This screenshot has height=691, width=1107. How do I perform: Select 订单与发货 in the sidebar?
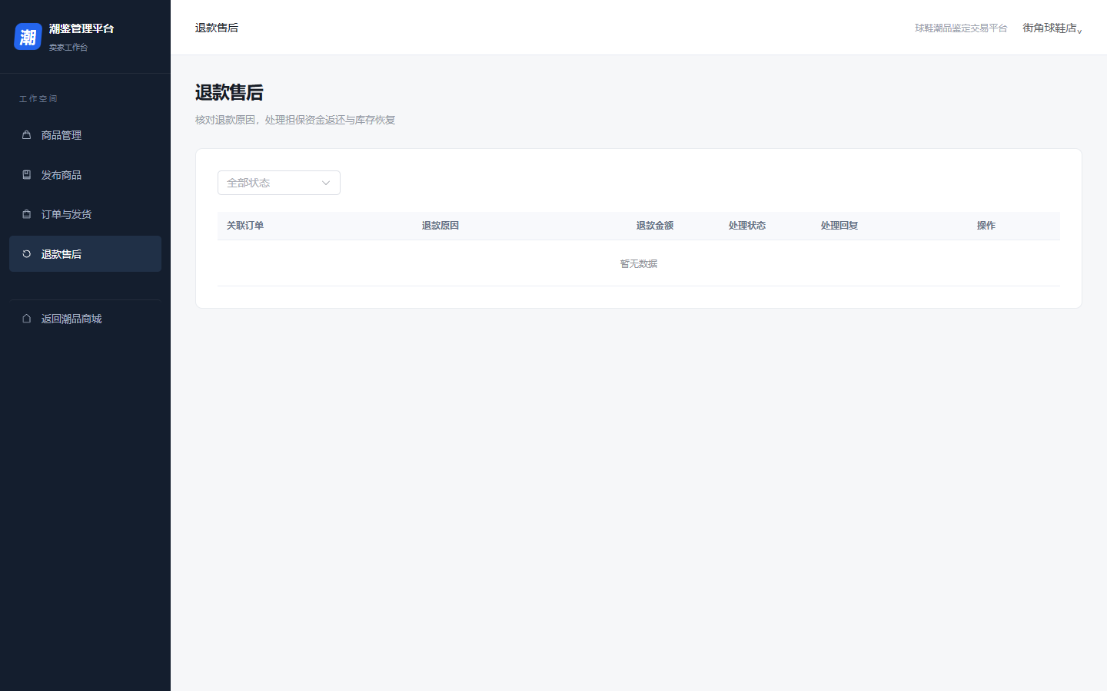tap(85, 214)
